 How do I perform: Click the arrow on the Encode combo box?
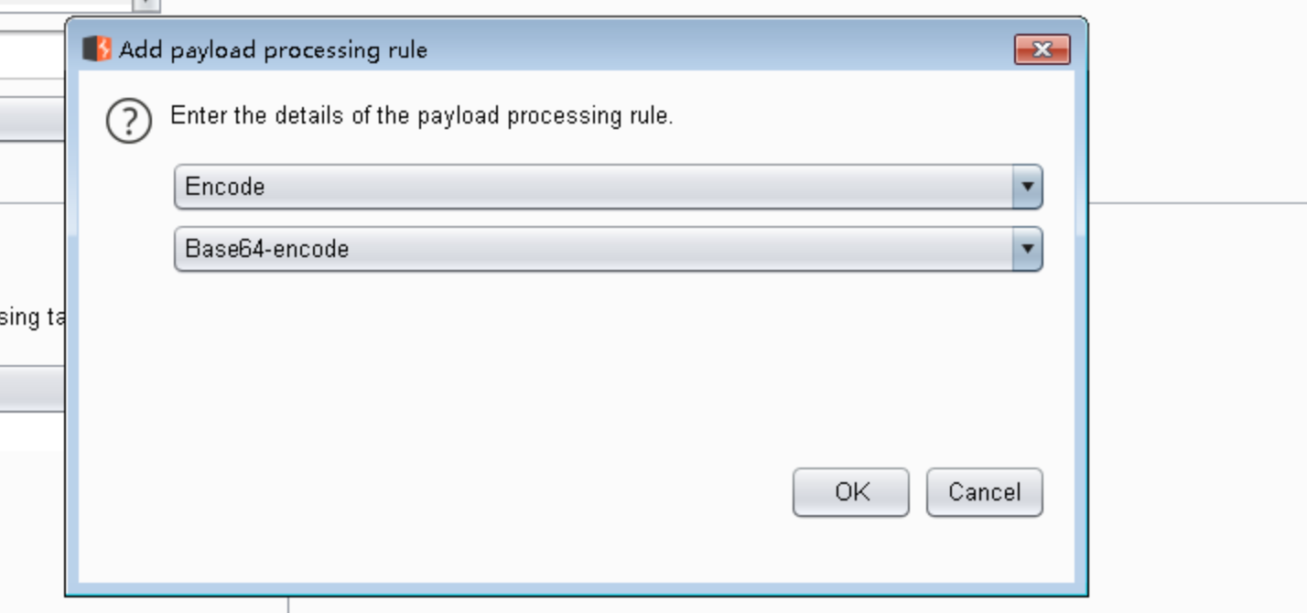tap(1027, 187)
